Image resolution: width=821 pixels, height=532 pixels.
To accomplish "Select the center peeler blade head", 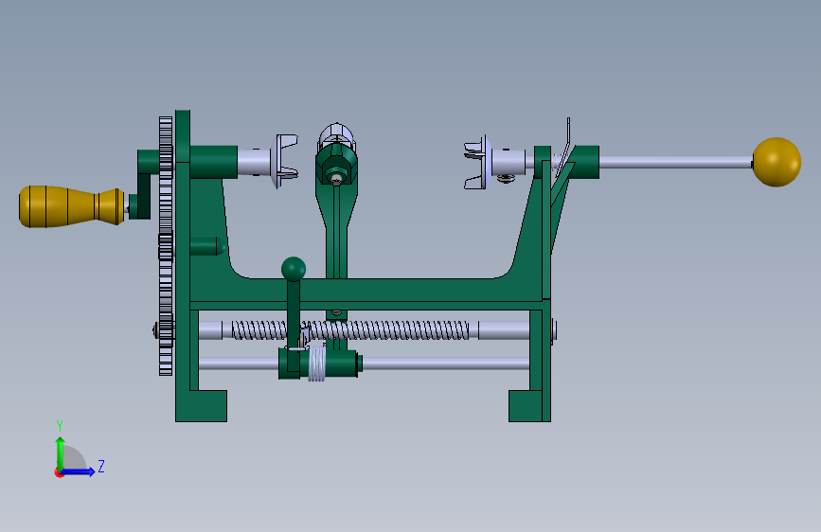I will pos(337,154).
